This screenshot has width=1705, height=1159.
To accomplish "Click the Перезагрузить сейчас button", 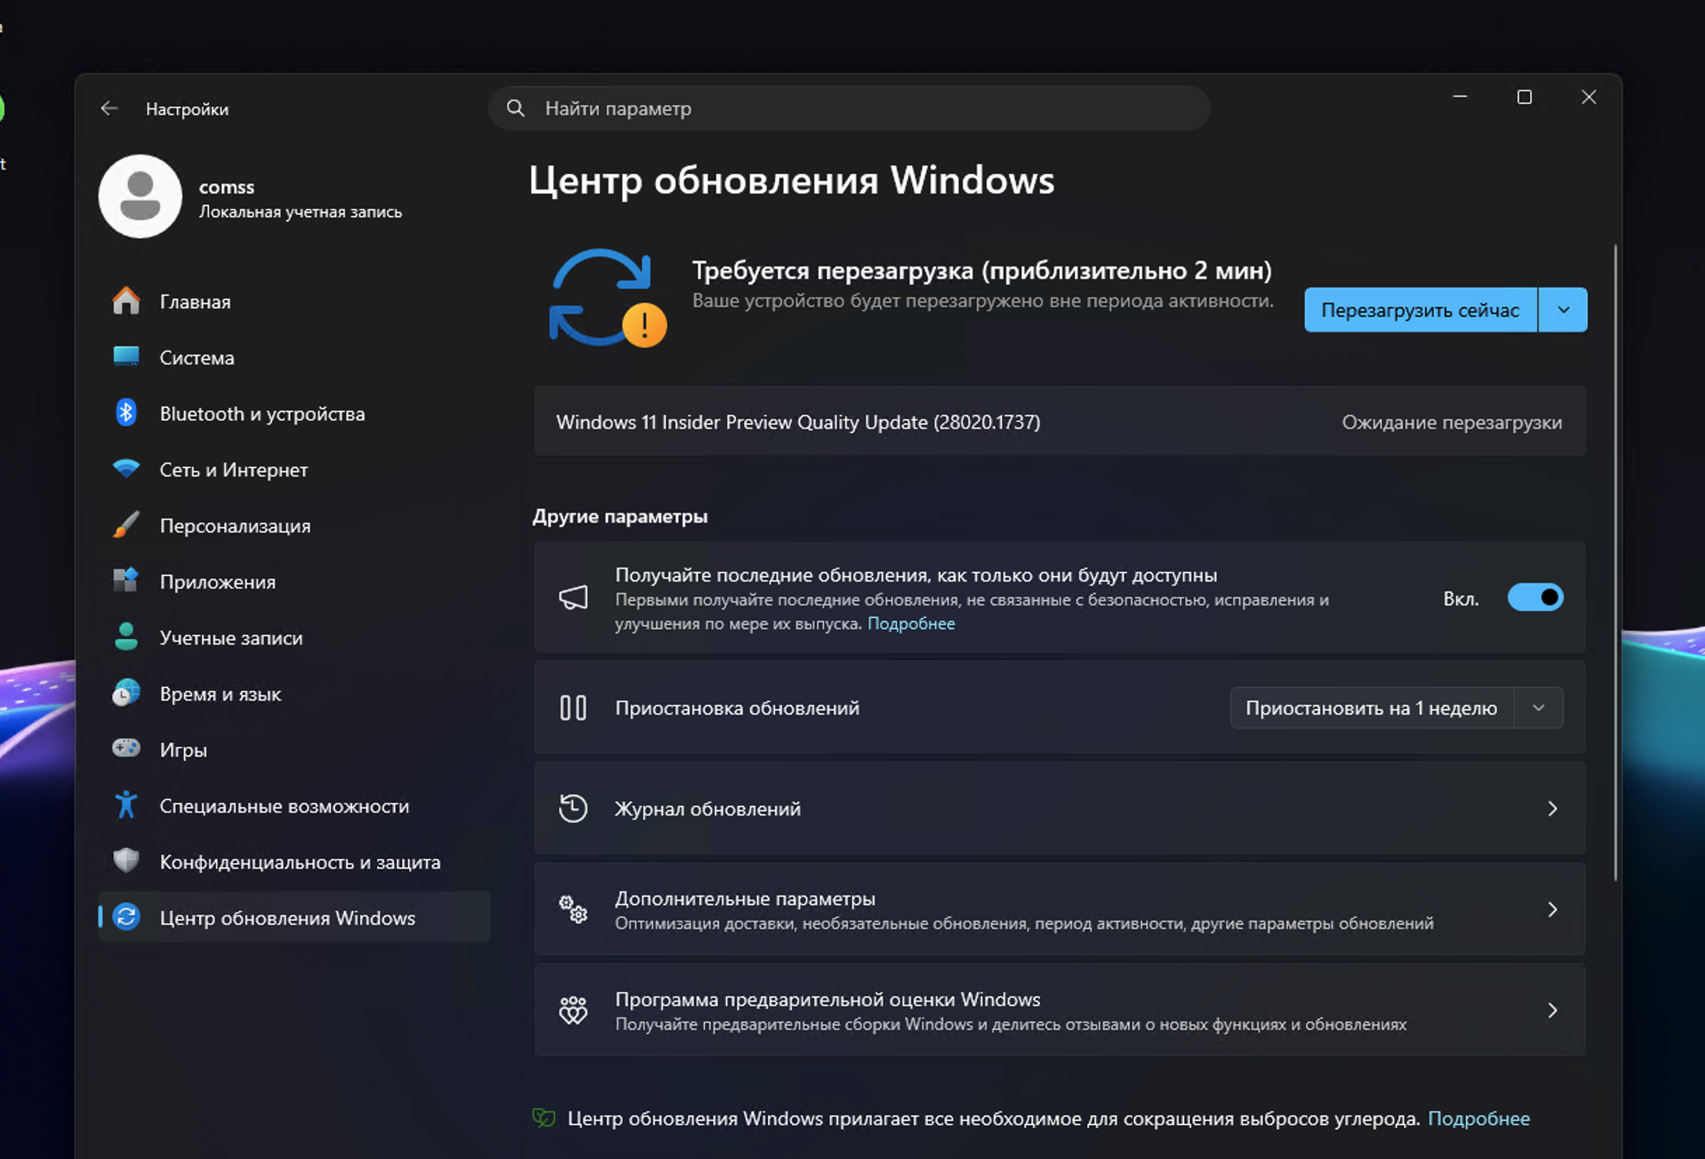I will pyautogui.click(x=1420, y=310).
